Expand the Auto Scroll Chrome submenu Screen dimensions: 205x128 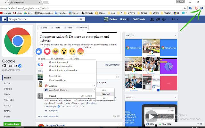tap(70, 90)
